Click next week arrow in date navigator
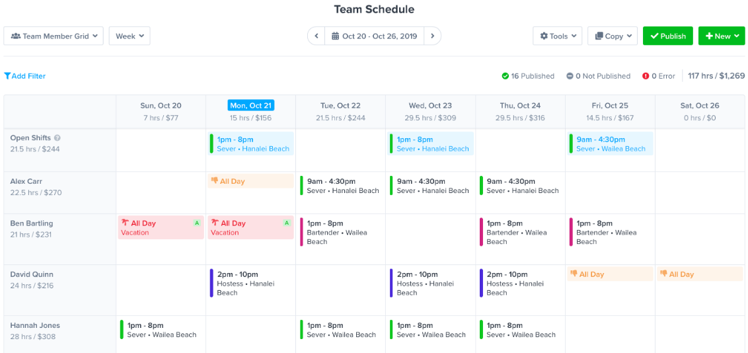748x353 pixels. point(432,36)
